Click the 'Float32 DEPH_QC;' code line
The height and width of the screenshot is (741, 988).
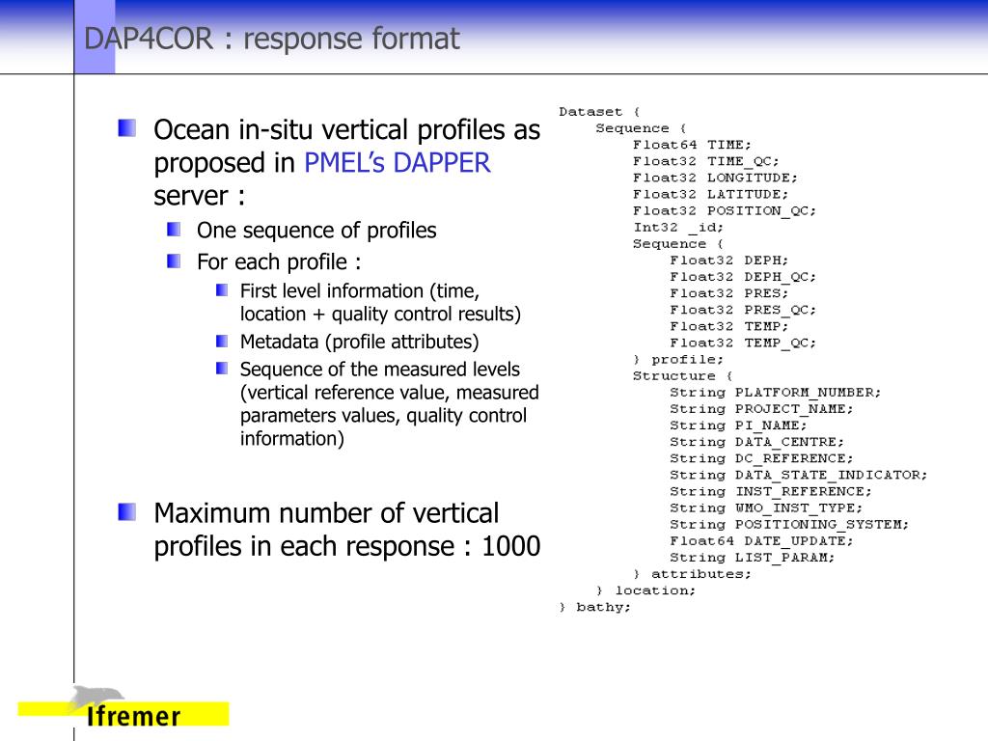(743, 277)
